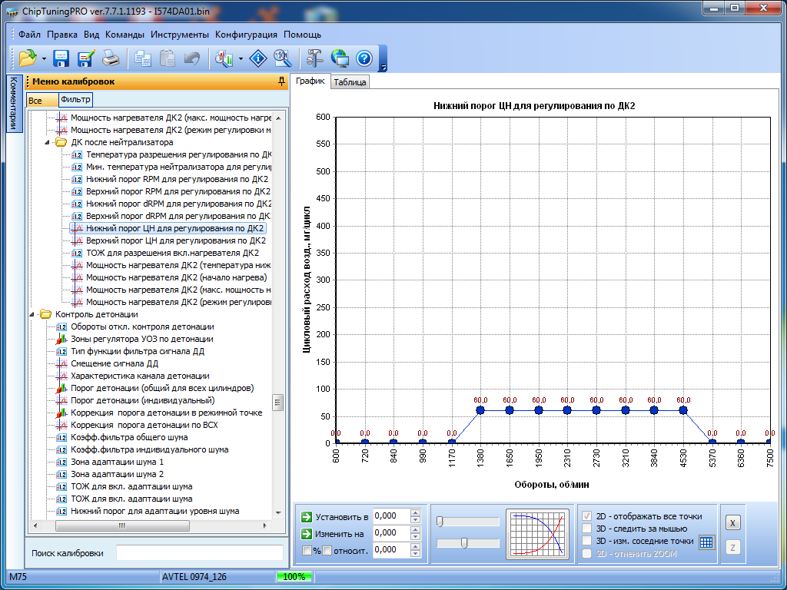787x590 pixels.
Task: Click the open file folder icon
Action: [x=27, y=58]
